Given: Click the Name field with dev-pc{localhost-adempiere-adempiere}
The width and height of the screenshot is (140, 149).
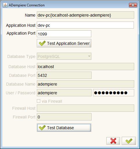Looking at the screenshot, I should click(86, 15).
